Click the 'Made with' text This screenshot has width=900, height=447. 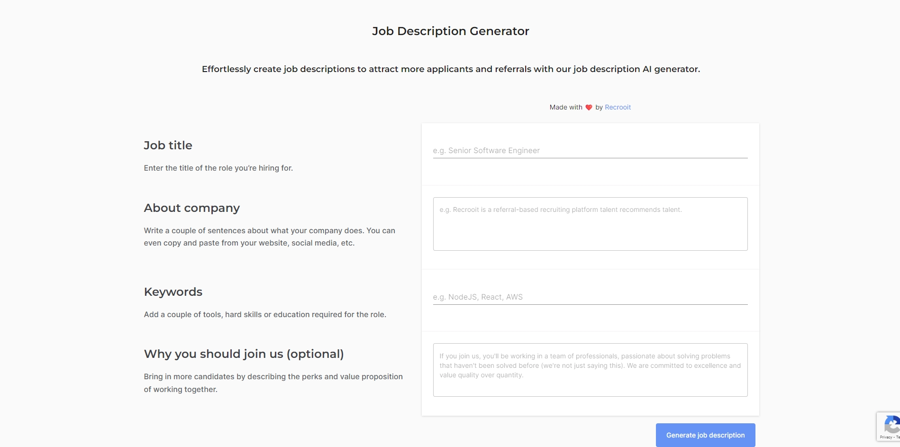(x=566, y=108)
